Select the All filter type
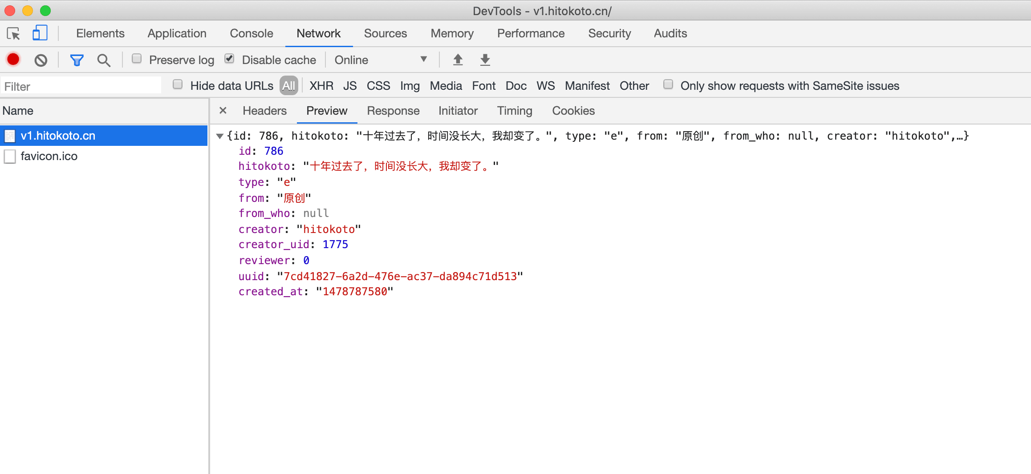 tap(288, 85)
